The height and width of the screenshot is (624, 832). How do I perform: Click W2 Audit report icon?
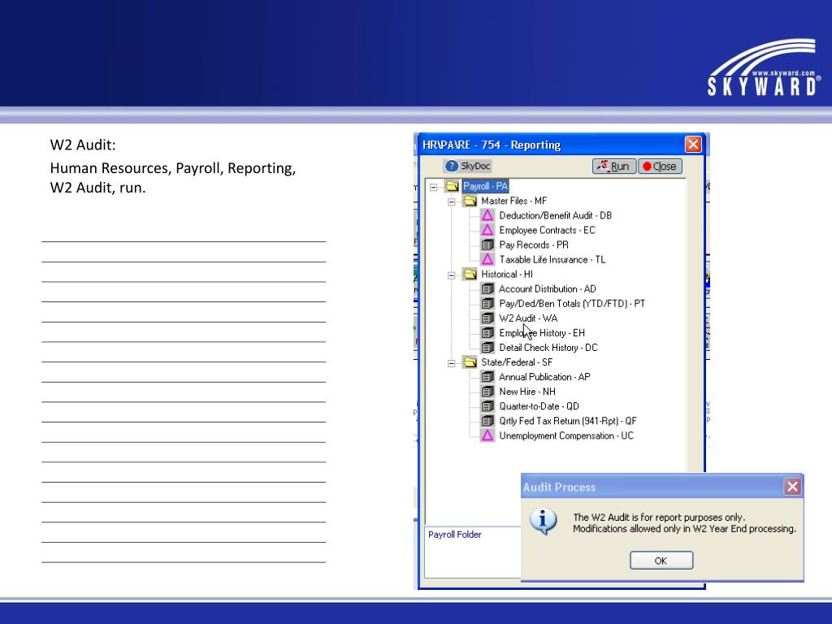(487, 318)
